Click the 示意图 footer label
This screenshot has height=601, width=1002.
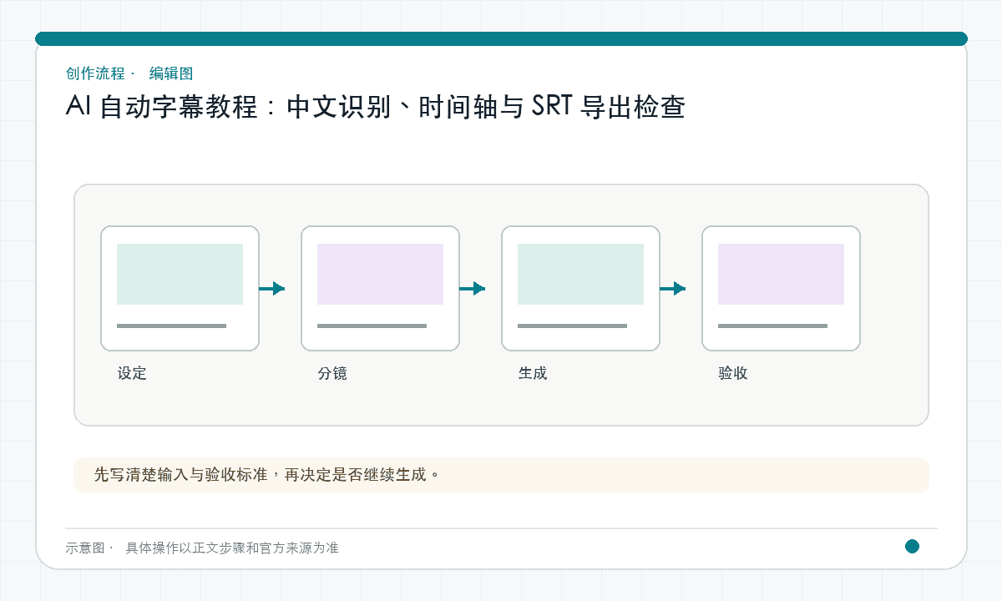coord(85,548)
